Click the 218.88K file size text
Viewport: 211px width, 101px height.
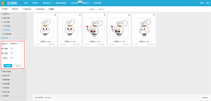(63, 44)
